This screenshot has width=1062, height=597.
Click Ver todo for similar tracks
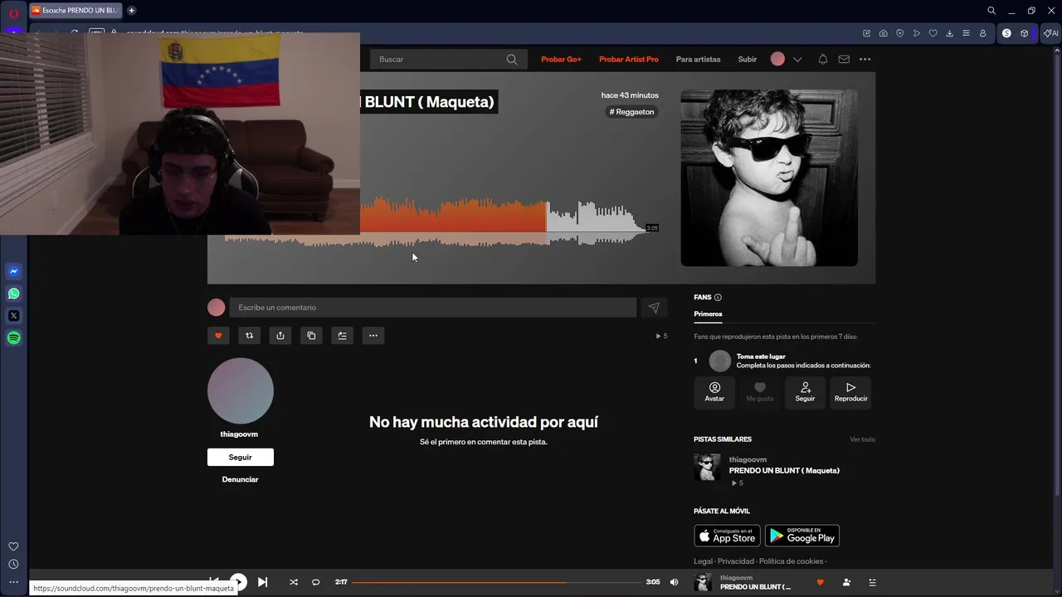tap(862, 439)
